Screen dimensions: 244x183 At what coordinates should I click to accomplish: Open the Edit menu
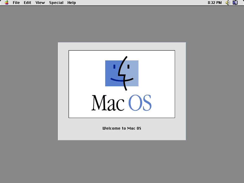[27, 3]
